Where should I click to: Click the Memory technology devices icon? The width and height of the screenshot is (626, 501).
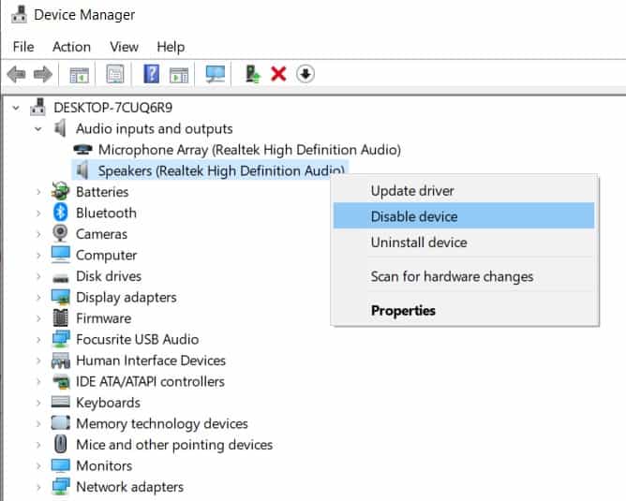pyautogui.click(x=61, y=423)
